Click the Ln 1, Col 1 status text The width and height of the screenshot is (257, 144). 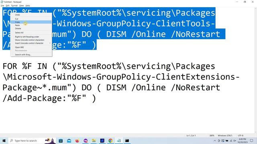(x=191, y=136)
